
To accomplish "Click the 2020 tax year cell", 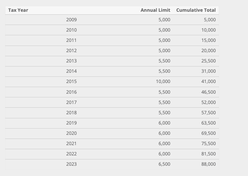I will 72,133.
